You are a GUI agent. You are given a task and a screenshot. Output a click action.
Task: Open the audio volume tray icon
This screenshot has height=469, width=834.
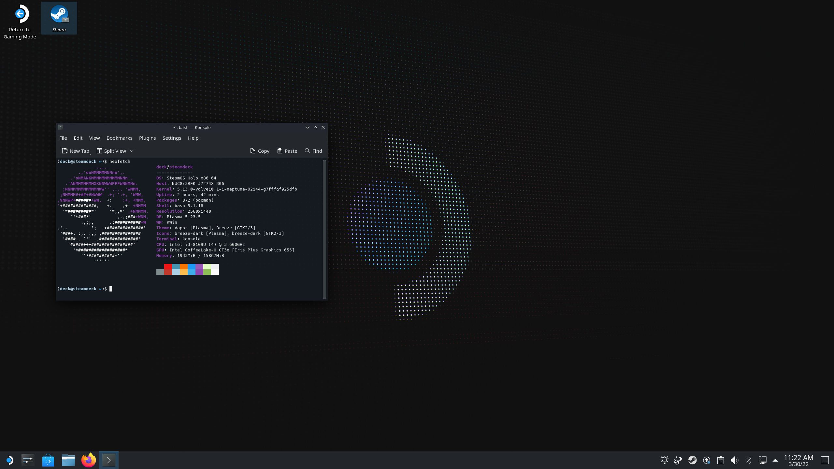[734, 460]
